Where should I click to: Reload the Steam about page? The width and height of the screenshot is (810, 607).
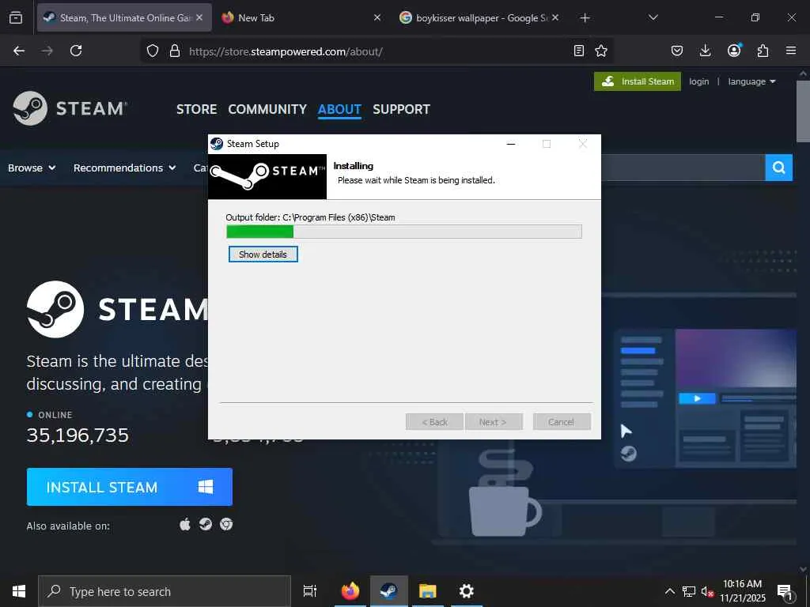coord(76,51)
